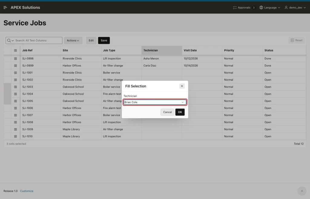Image resolution: width=310 pixels, height=199 pixels.
Task: Click the empty Technician cell for SJ-1009
Action: tap(162, 129)
